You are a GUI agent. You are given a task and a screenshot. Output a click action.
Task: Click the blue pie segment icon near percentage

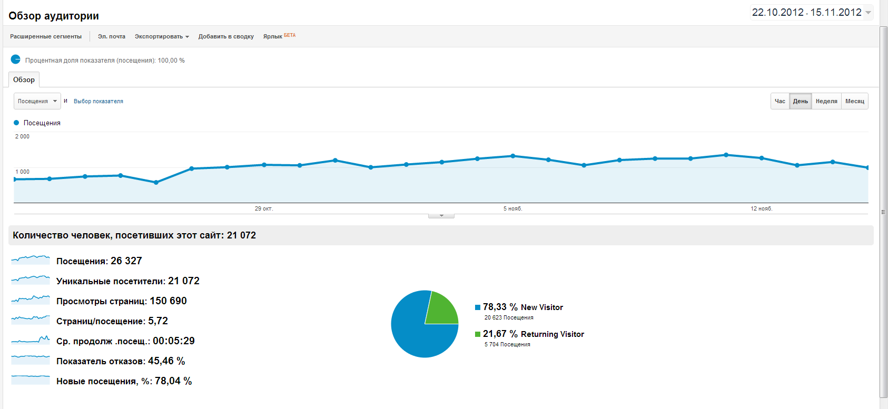[16, 59]
